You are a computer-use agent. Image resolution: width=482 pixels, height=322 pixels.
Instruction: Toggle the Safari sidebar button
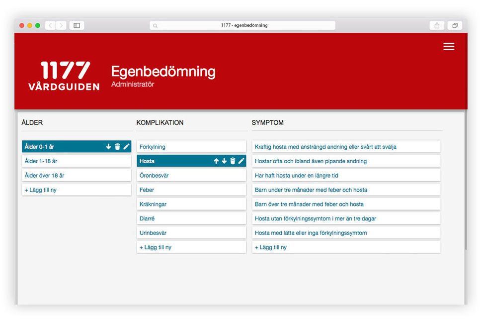pos(77,25)
